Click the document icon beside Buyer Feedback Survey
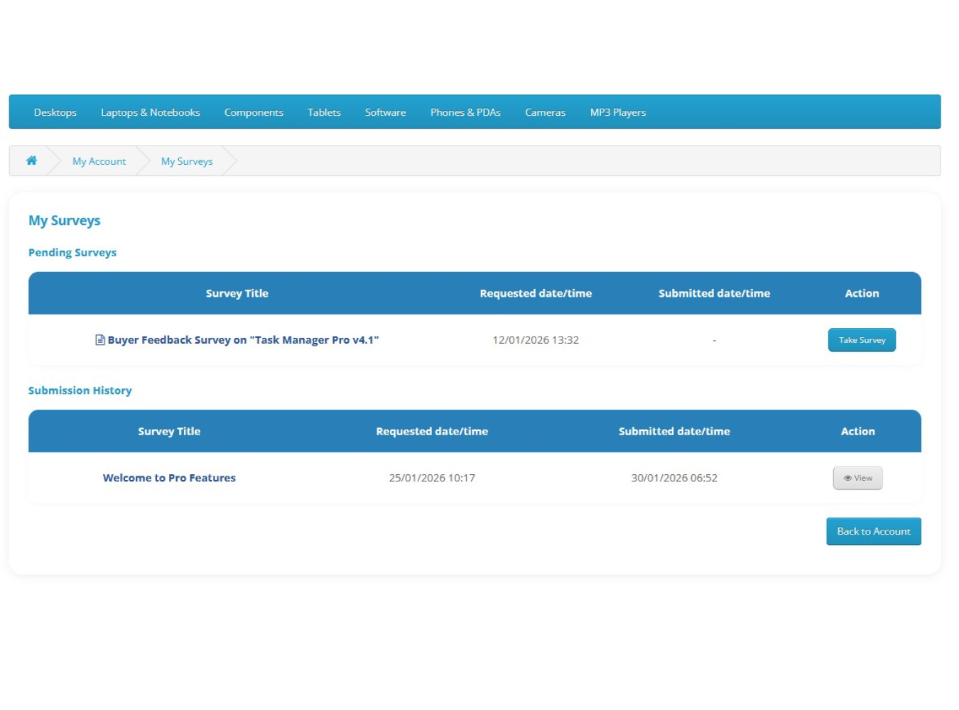Viewport: 959px width, 710px height. [x=100, y=340]
